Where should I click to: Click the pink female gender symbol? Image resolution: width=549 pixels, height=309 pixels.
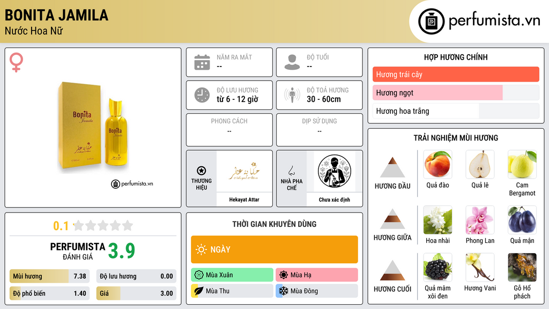coord(16,62)
